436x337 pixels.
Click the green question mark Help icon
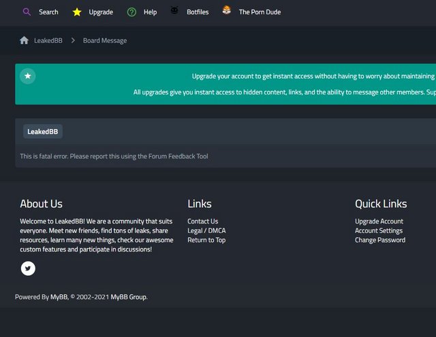(131, 12)
